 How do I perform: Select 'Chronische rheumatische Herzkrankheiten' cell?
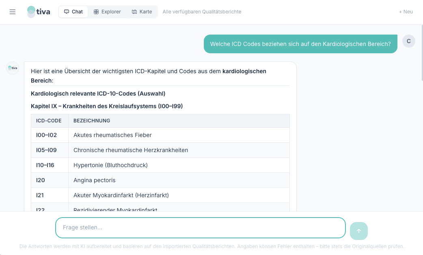click(x=179, y=150)
